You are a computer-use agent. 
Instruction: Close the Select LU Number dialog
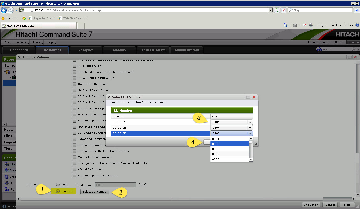(x=254, y=97)
